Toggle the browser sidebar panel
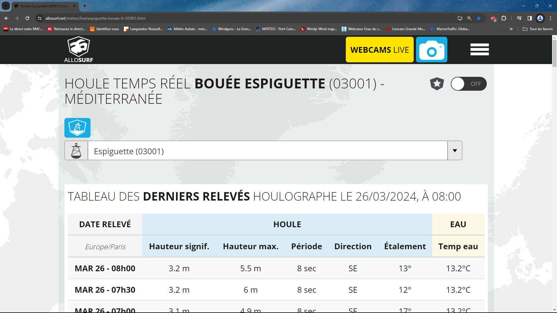557x313 pixels. [x=530, y=18]
